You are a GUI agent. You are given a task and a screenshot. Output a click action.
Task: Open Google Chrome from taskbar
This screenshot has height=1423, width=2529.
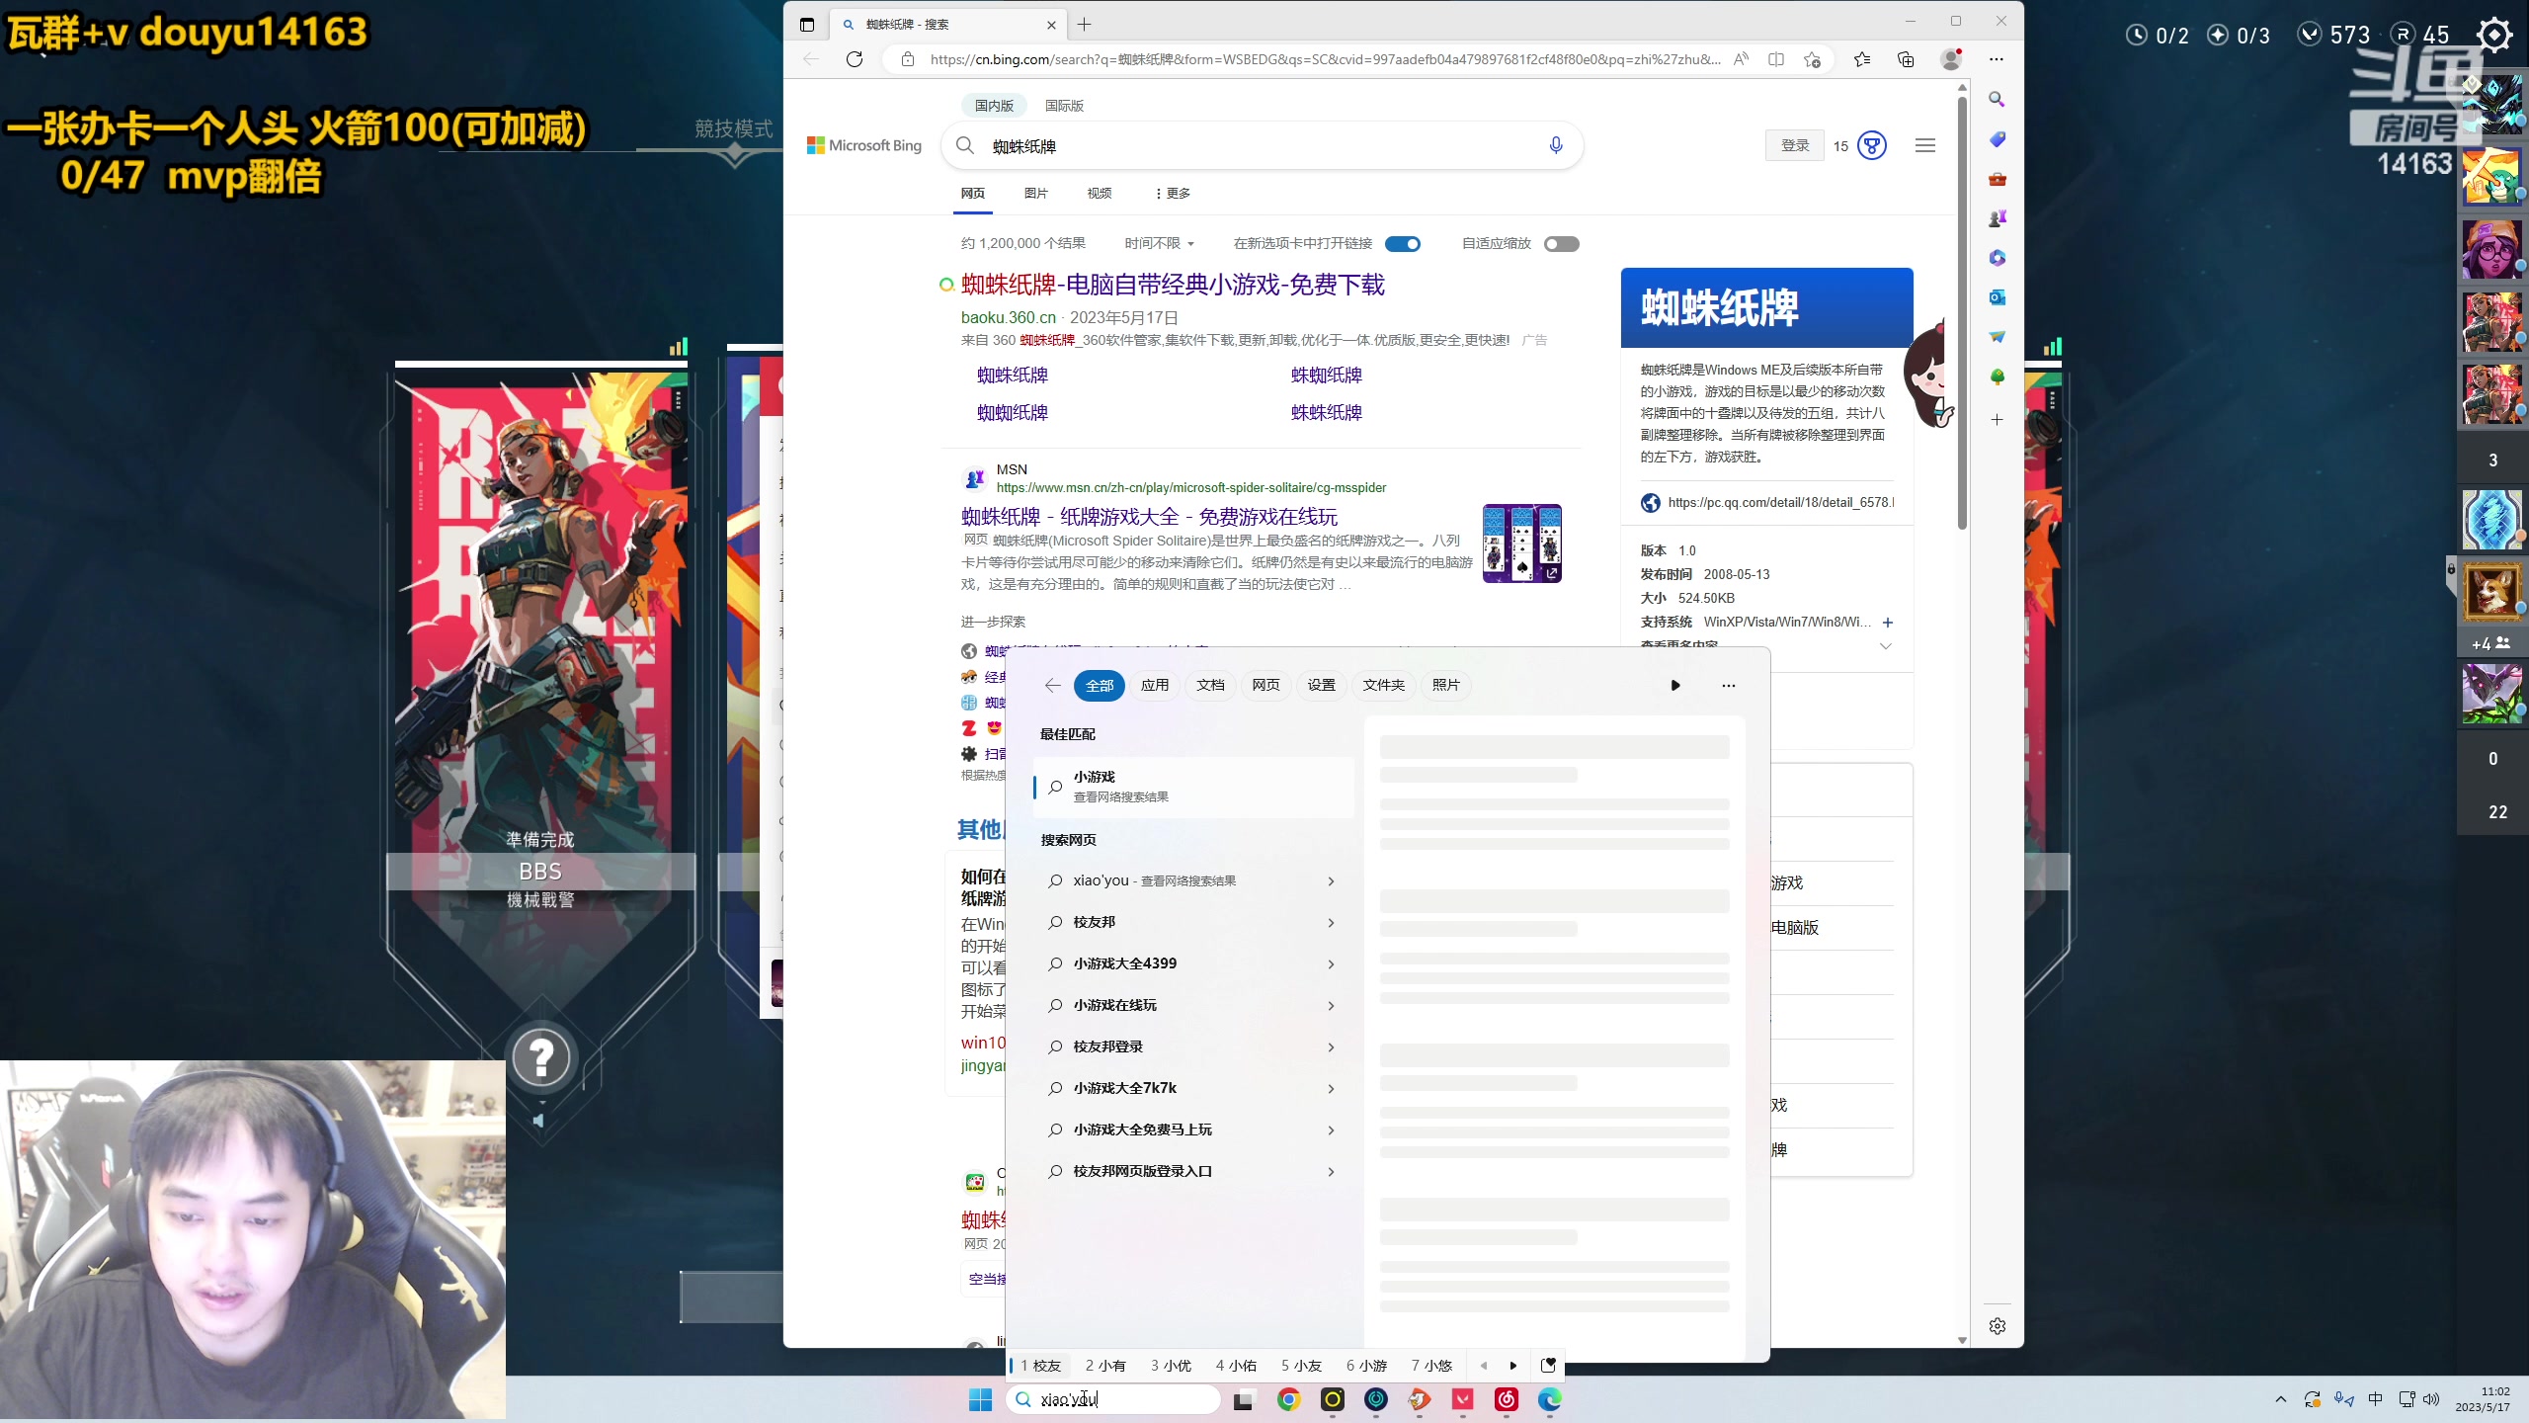pos(1288,1399)
